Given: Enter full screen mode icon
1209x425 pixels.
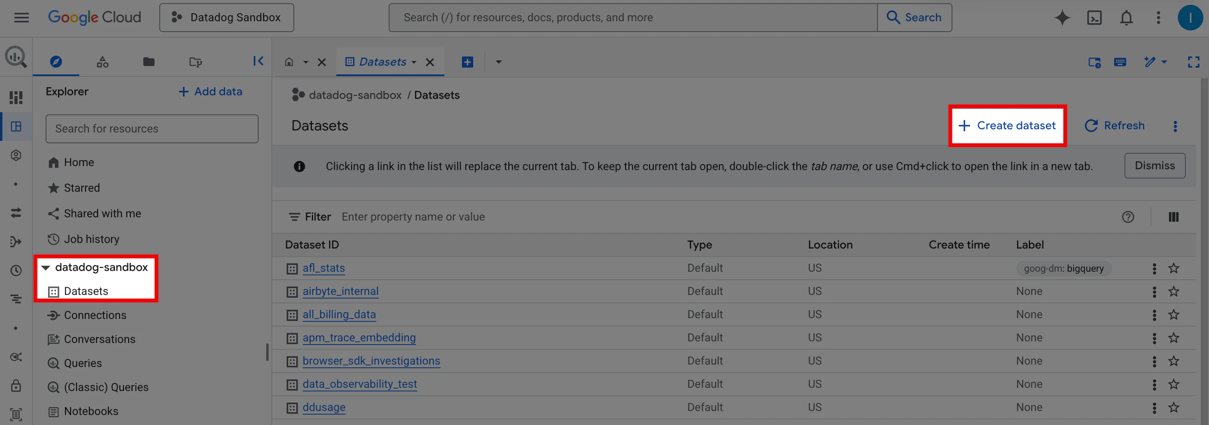Looking at the screenshot, I should [x=1193, y=62].
